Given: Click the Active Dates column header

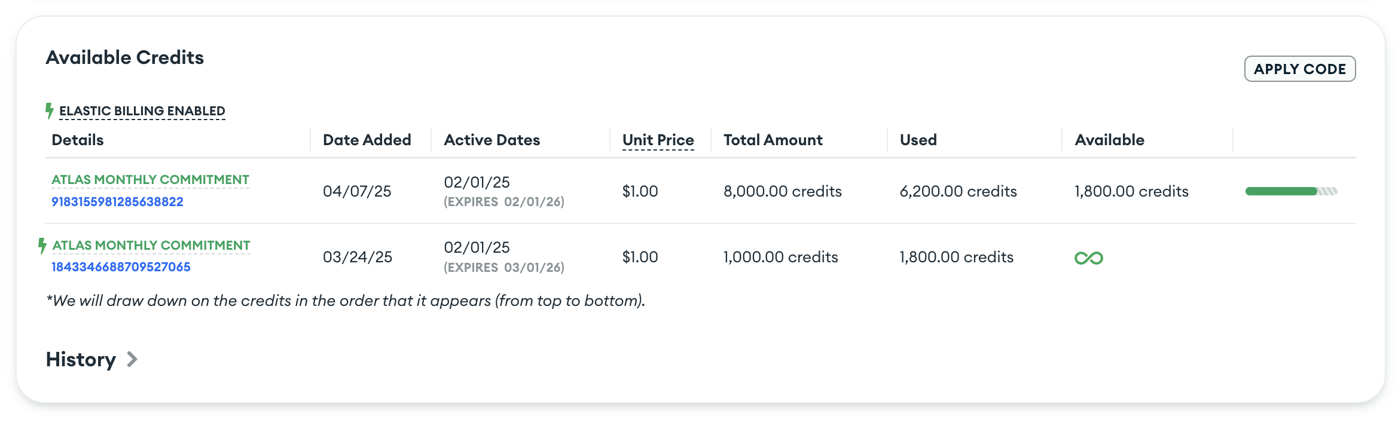Looking at the screenshot, I should 492,139.
